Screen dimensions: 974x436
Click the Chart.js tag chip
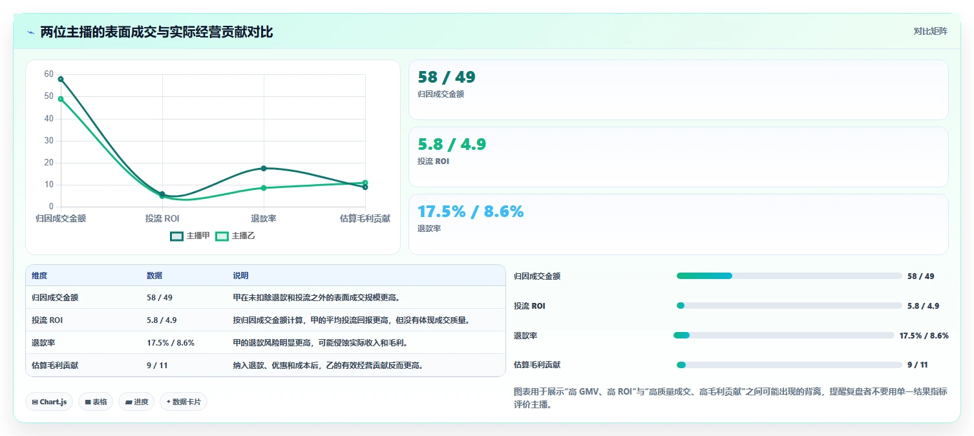[50, 402]
